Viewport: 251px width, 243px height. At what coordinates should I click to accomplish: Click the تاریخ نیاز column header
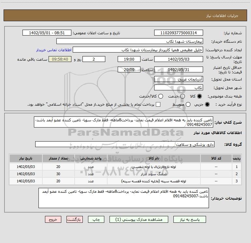pos(26,158)
